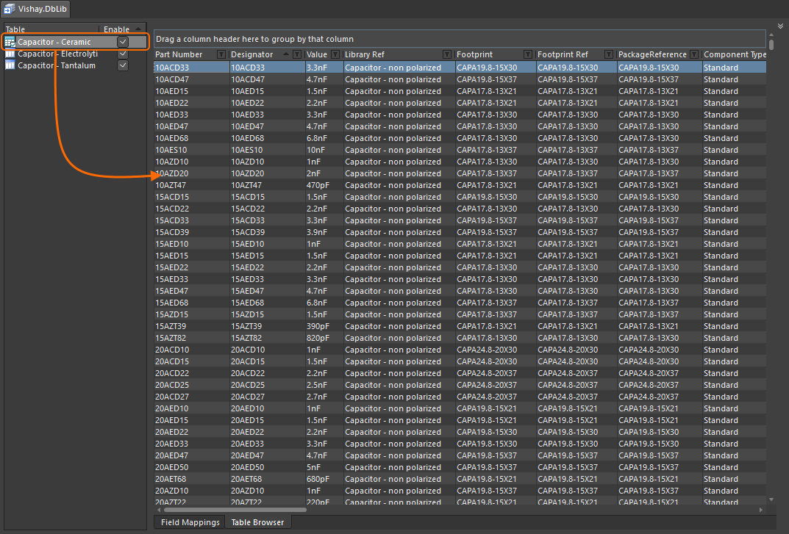Sort by the Component Type column header

tap(735, 54)
